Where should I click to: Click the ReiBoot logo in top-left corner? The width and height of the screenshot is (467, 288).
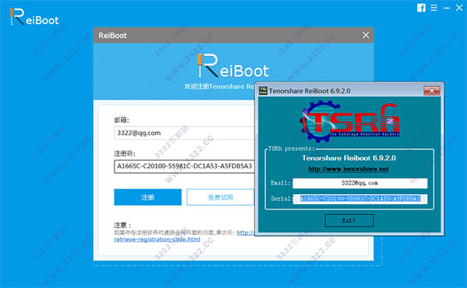tap(34, 17)
